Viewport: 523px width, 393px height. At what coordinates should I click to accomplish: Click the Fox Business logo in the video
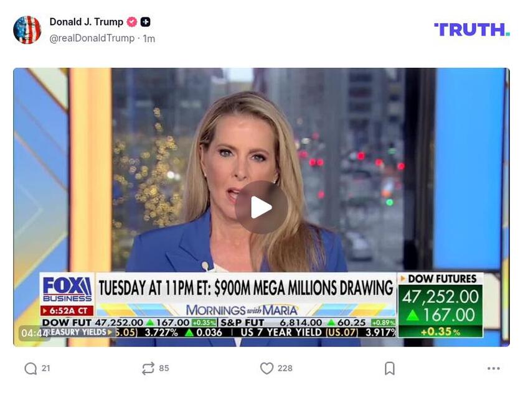[67, 289]
